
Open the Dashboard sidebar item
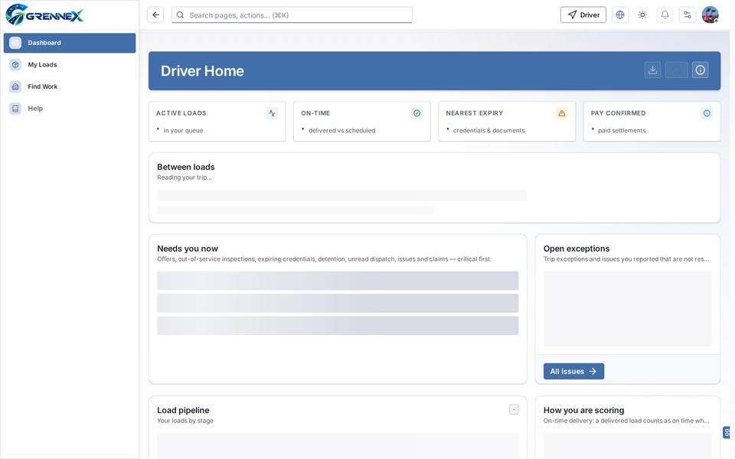coord(70,43)
